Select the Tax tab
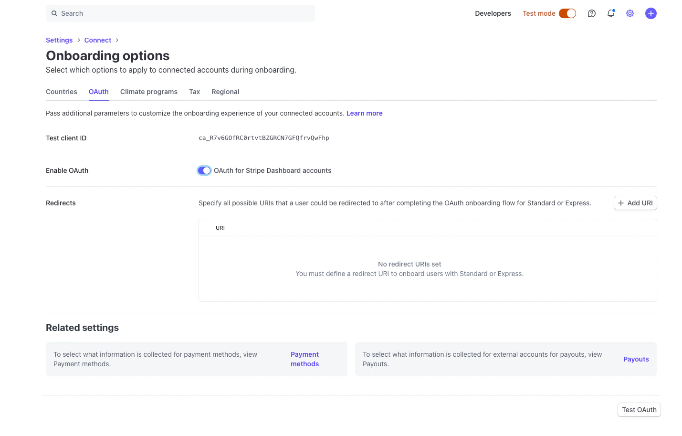 pyautogui.click(x=194, y=92)
